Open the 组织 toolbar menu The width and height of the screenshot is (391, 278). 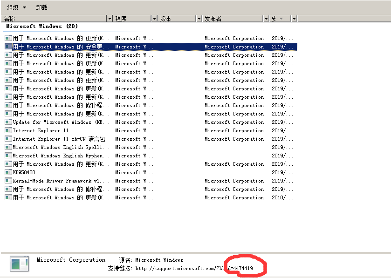[17, 7]
